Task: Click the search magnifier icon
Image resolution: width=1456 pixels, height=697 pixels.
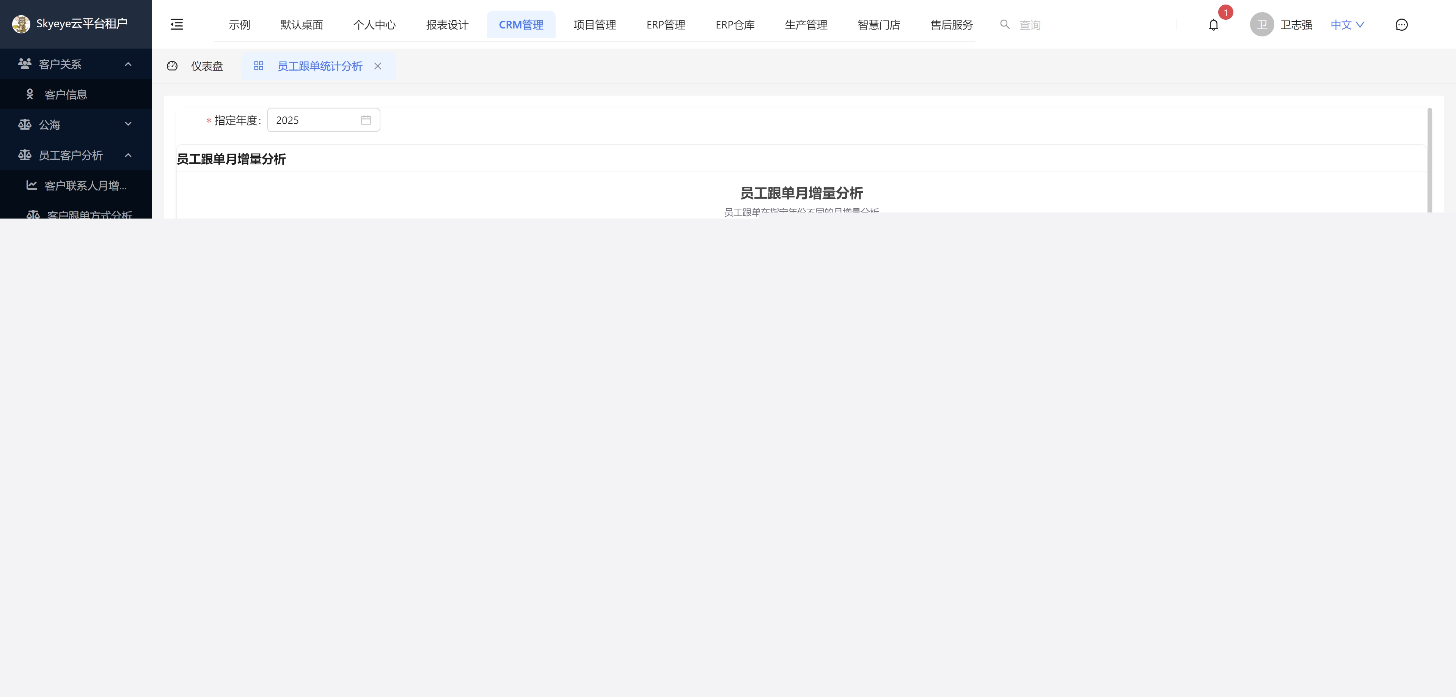Action: (x=1004, y=24)
